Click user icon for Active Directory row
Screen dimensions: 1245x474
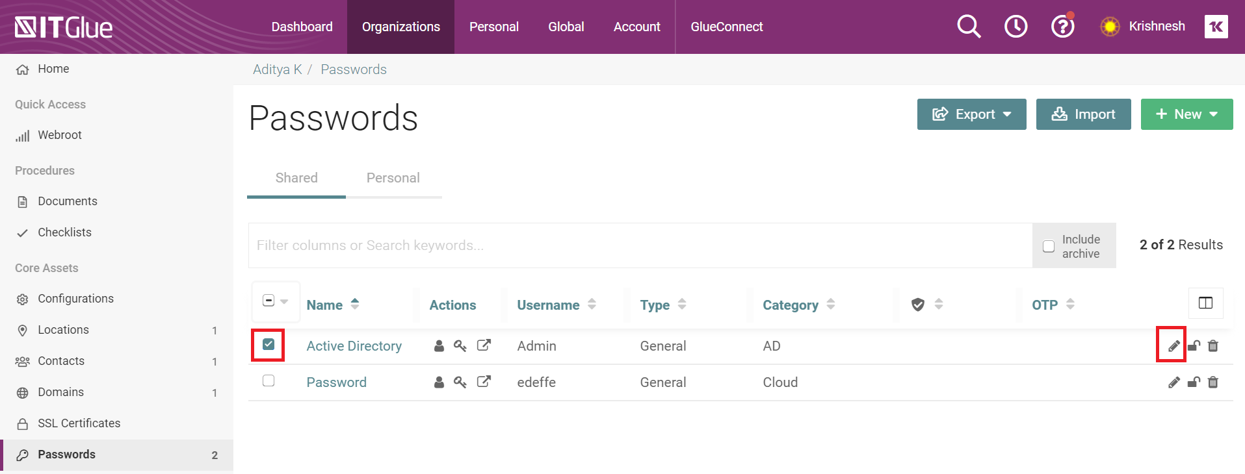tap(439, 346)
